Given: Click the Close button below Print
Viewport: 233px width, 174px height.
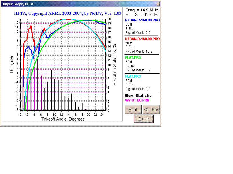Looking at the screenshot, I should pos(143,119).
